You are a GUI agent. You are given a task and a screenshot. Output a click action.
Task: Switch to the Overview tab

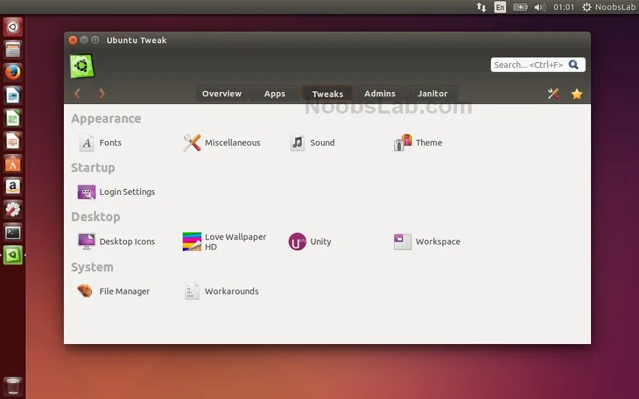[x=222, y=94]
